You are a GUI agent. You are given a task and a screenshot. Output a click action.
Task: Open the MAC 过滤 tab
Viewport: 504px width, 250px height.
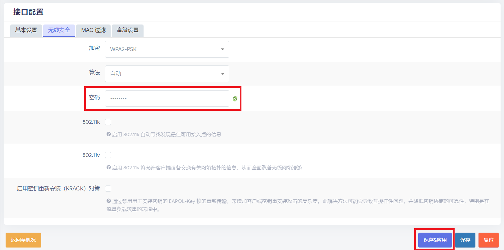(x=93, y=30)
